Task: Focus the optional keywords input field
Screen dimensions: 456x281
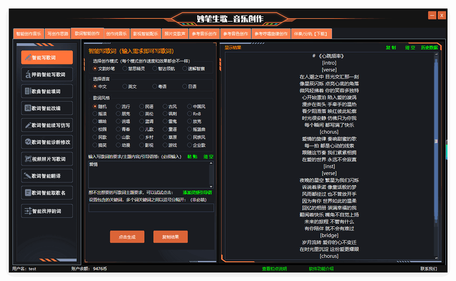Action: (151, 208)
